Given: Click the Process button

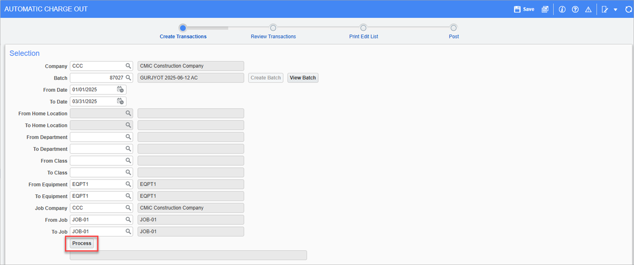Looking at the screenshot, I should tap(82, 244).
